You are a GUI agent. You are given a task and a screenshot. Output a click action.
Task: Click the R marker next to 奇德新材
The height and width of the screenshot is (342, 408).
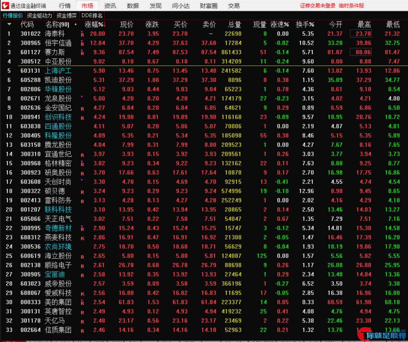click(x=83, y=229)
